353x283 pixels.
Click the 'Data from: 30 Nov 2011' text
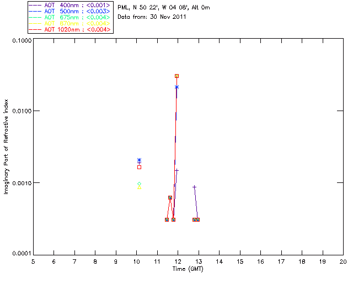pyautogui.click(x=152, y=17)
